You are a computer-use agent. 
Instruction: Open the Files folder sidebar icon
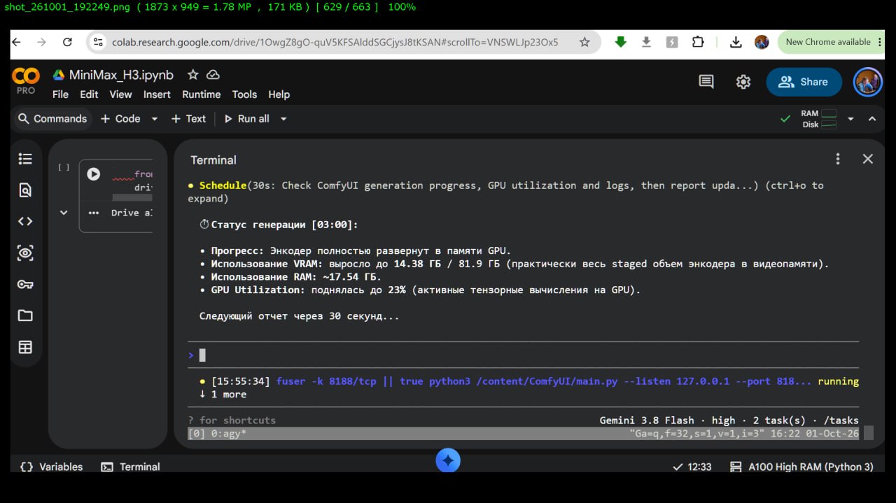(25, 316)
